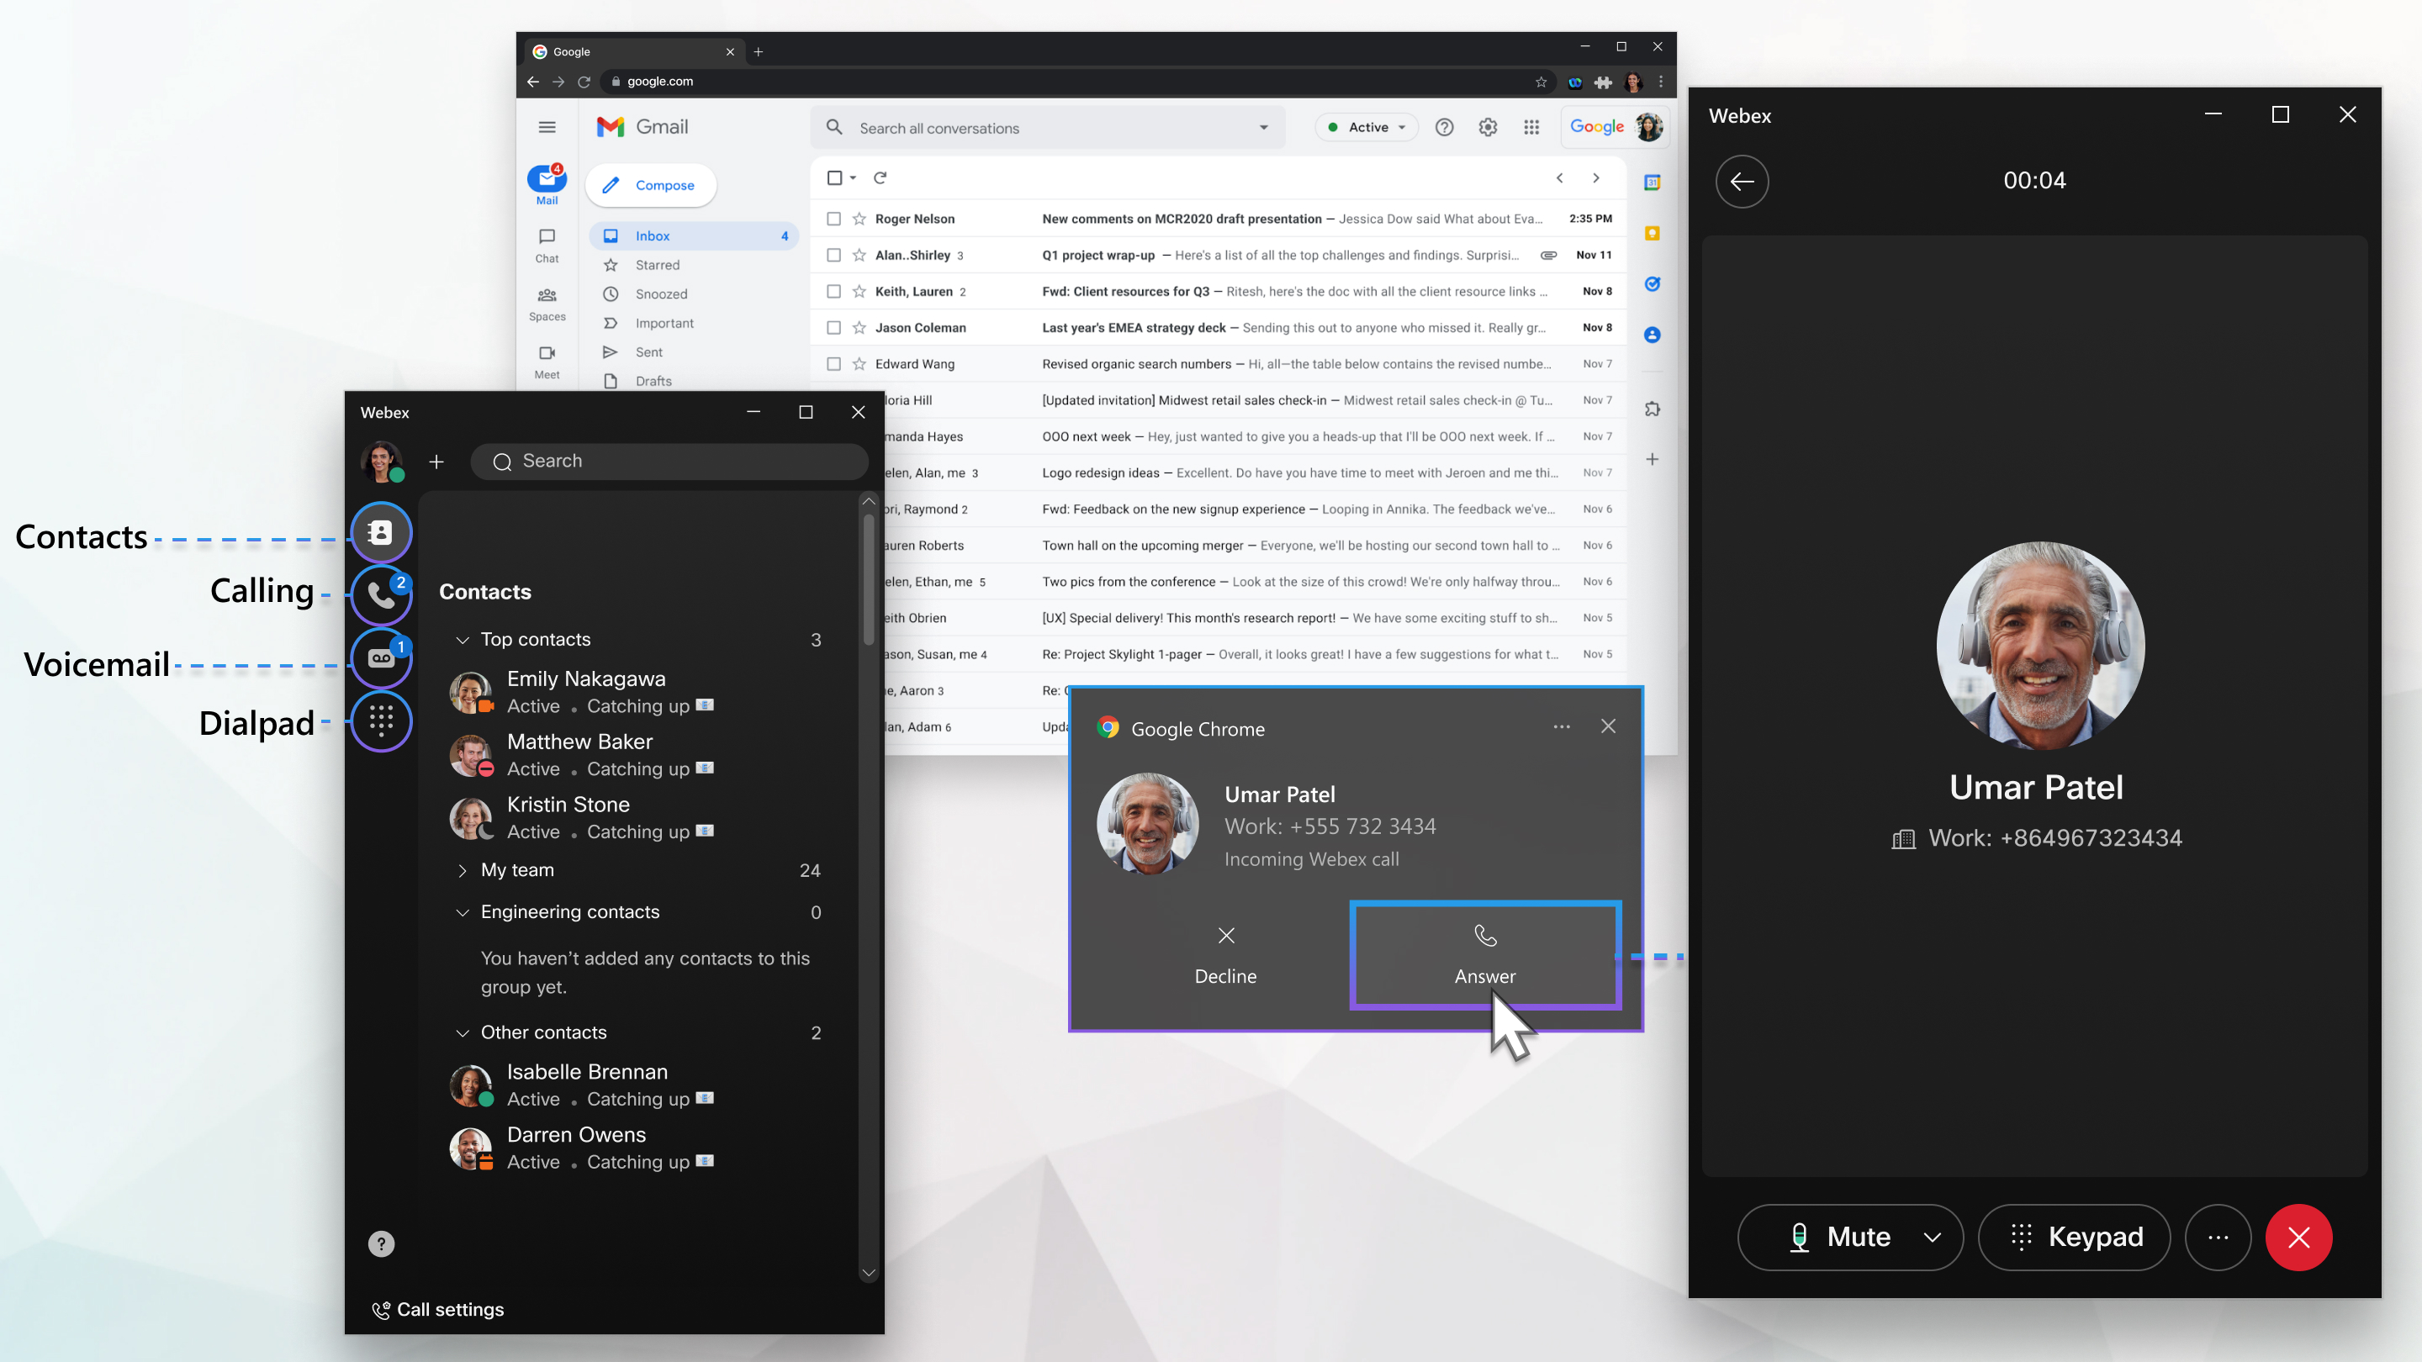Click the Search all conversations field
The image size is (2422, 1362).
(x=1047, y=128)
